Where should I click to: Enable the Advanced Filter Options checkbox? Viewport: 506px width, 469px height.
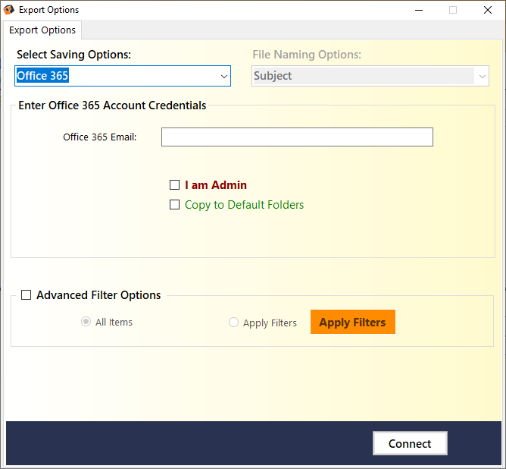[27, 295]
